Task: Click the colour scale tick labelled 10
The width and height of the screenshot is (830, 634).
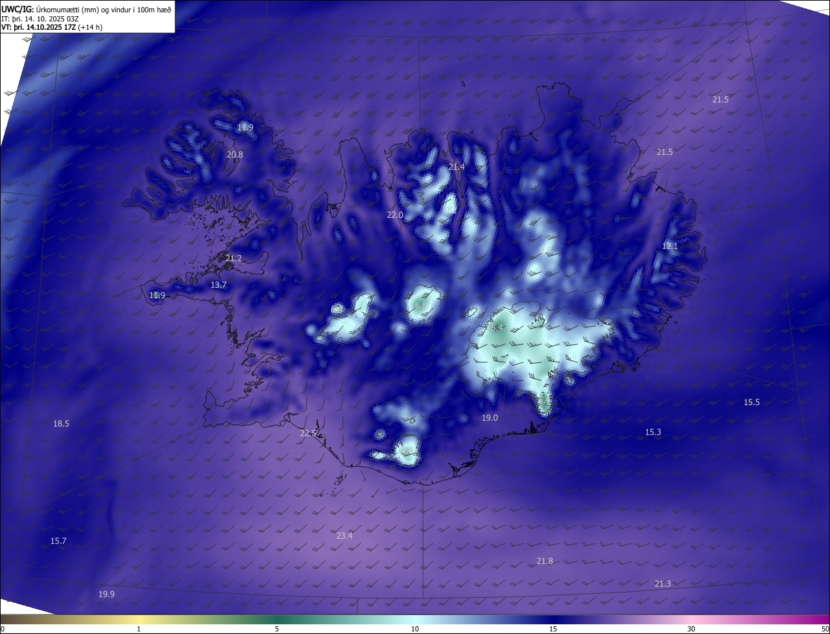Action: point(415,629)
